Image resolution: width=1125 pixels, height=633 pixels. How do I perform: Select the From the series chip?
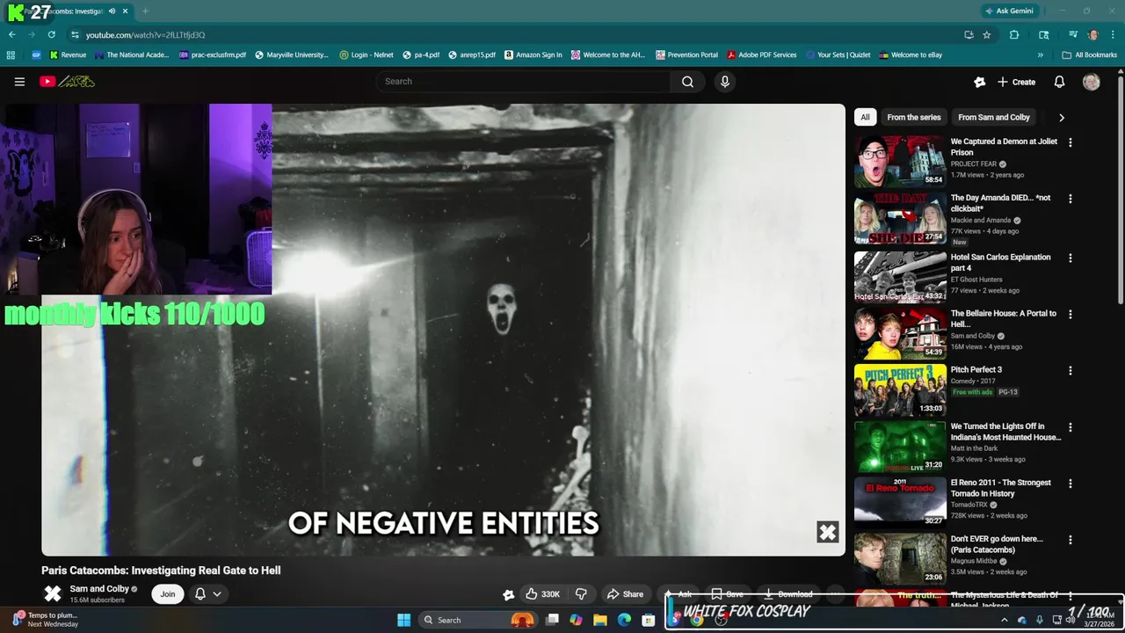(x=914, y=117)
